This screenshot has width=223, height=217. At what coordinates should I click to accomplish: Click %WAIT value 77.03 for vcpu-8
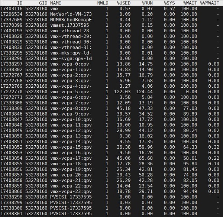190,108
